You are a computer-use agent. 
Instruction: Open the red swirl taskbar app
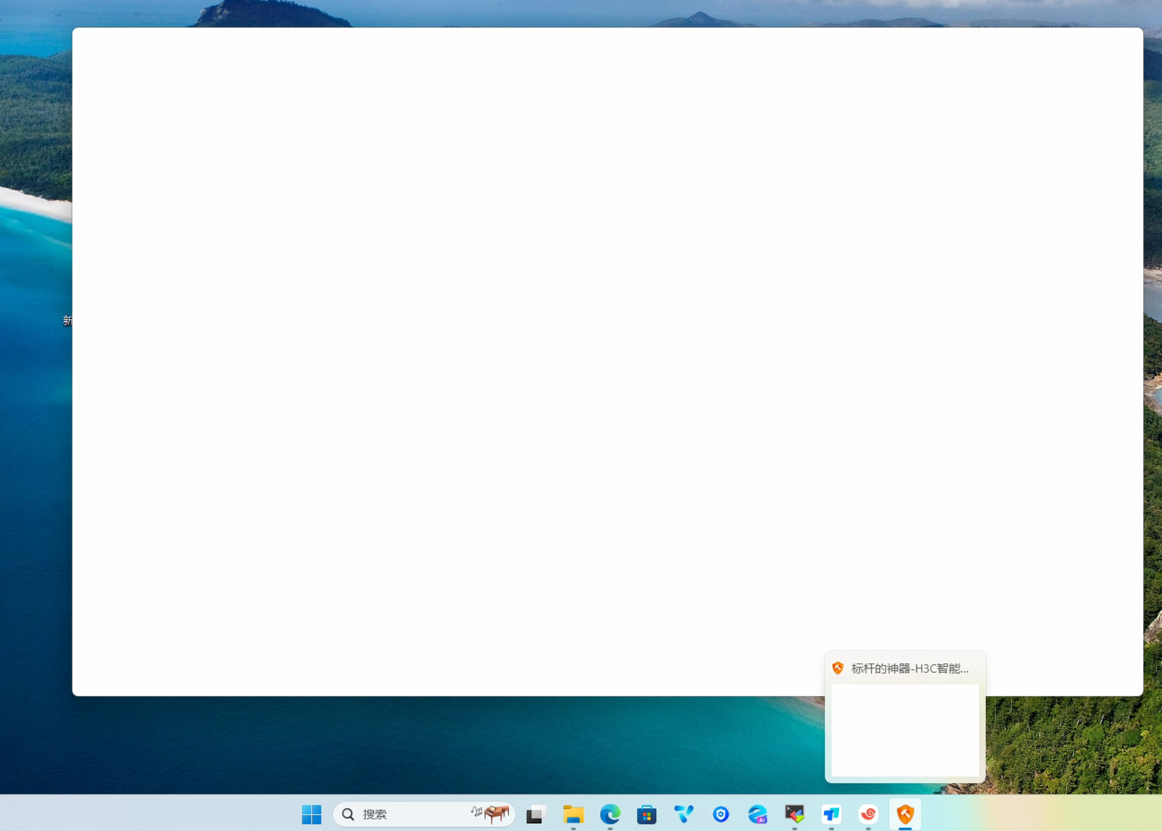pyautogui.click(x=868, y=814)
